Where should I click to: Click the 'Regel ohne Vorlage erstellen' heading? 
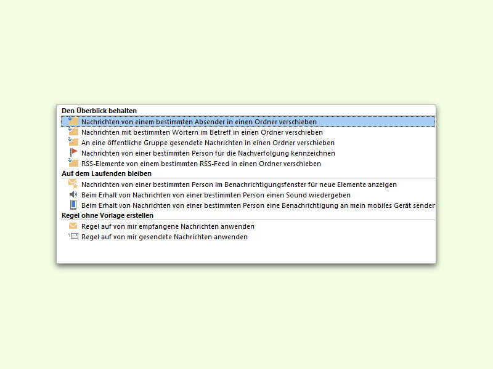pyautogui.click(x=107, y=216)
